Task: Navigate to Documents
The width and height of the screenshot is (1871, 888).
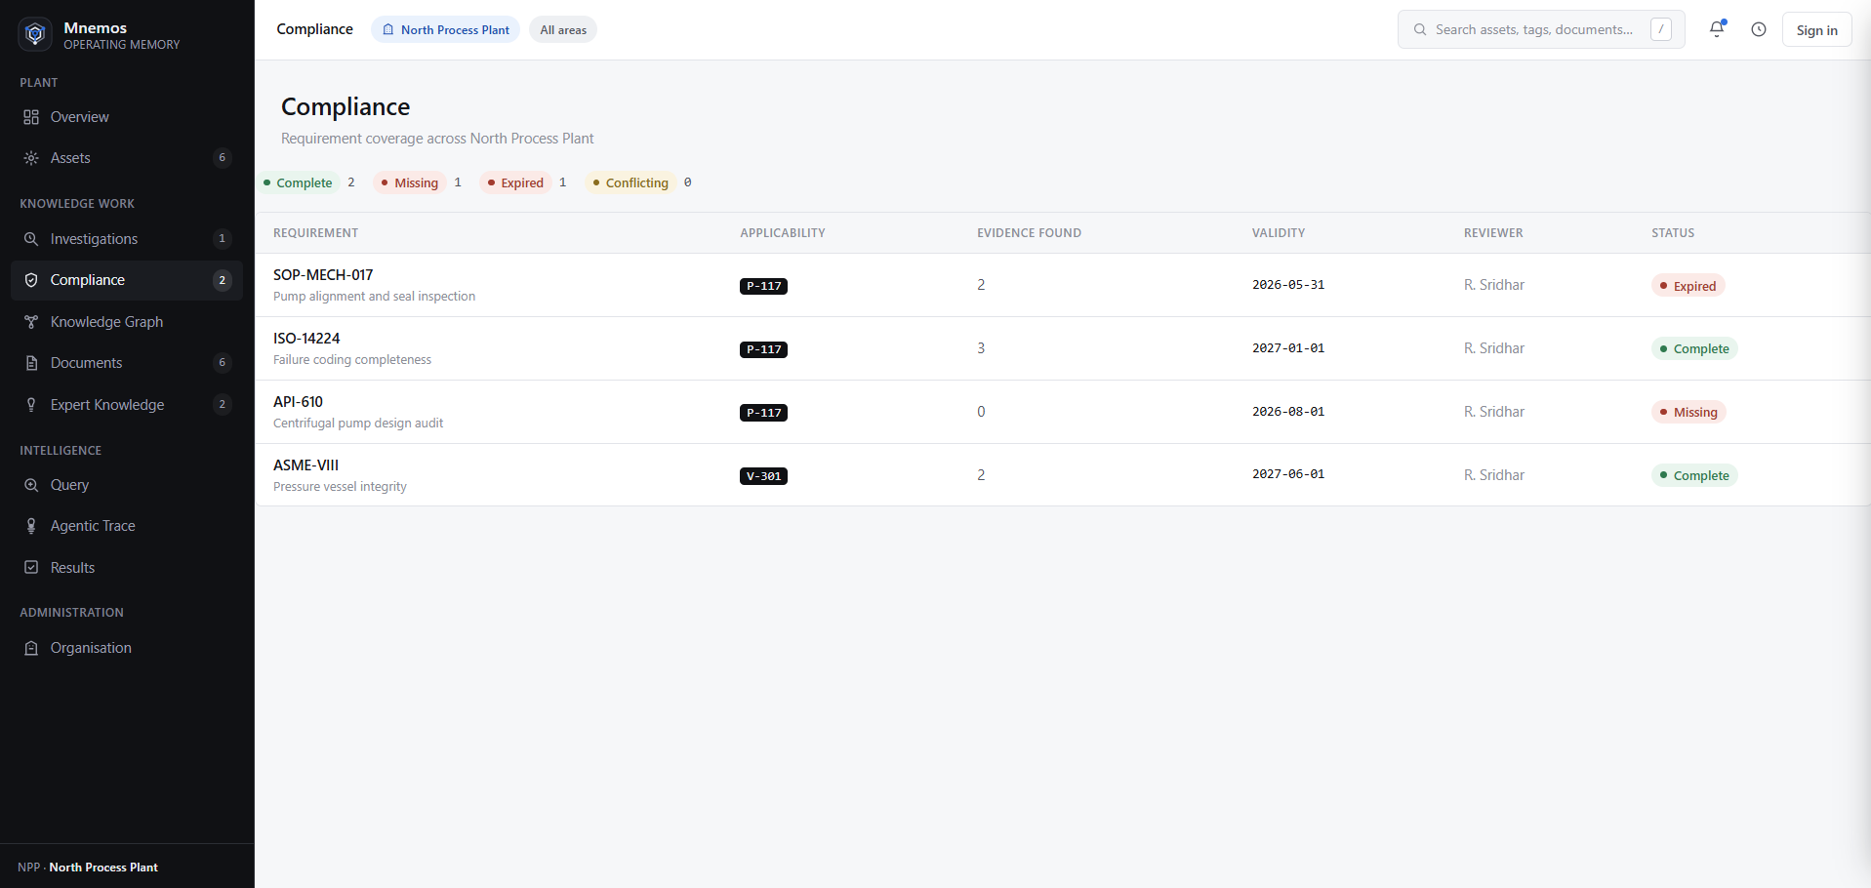Action: click(x=127, y=363)
